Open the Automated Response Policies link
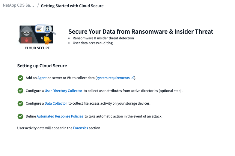The image size is (235, 156). coord(60,116)
